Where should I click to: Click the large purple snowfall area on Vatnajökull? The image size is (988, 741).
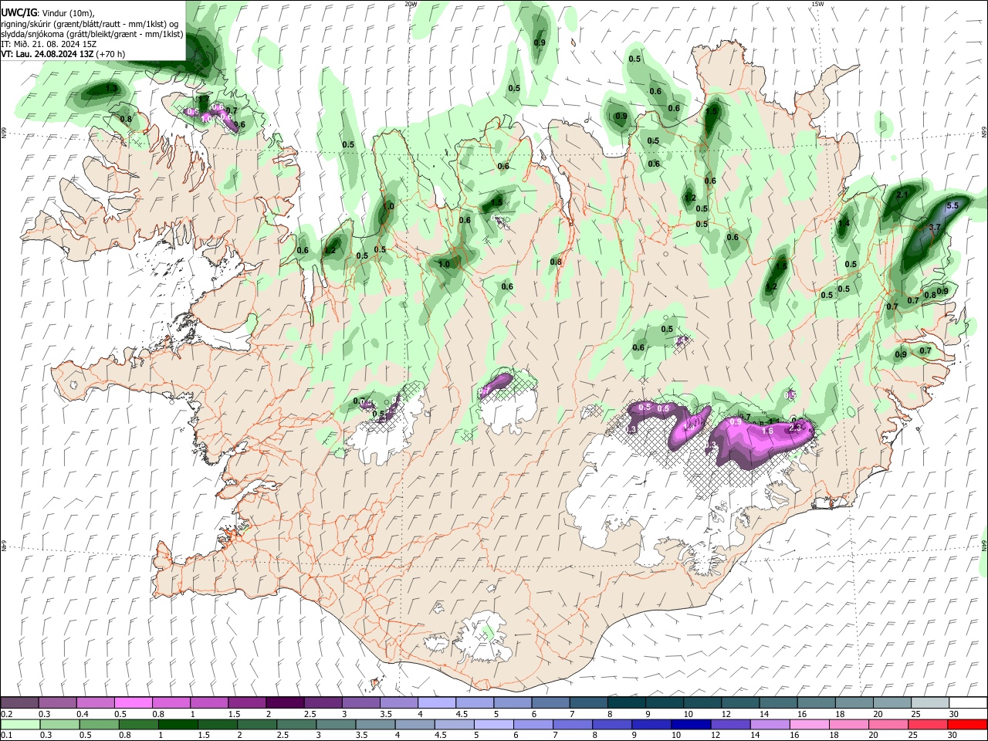760,440
